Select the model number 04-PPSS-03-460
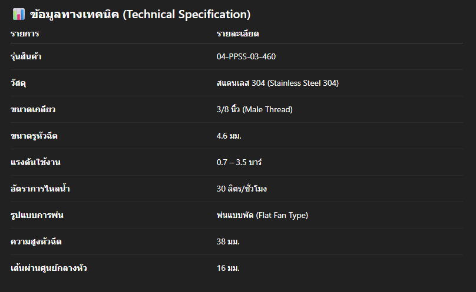The image size is (476, 292). coord(246,57)
